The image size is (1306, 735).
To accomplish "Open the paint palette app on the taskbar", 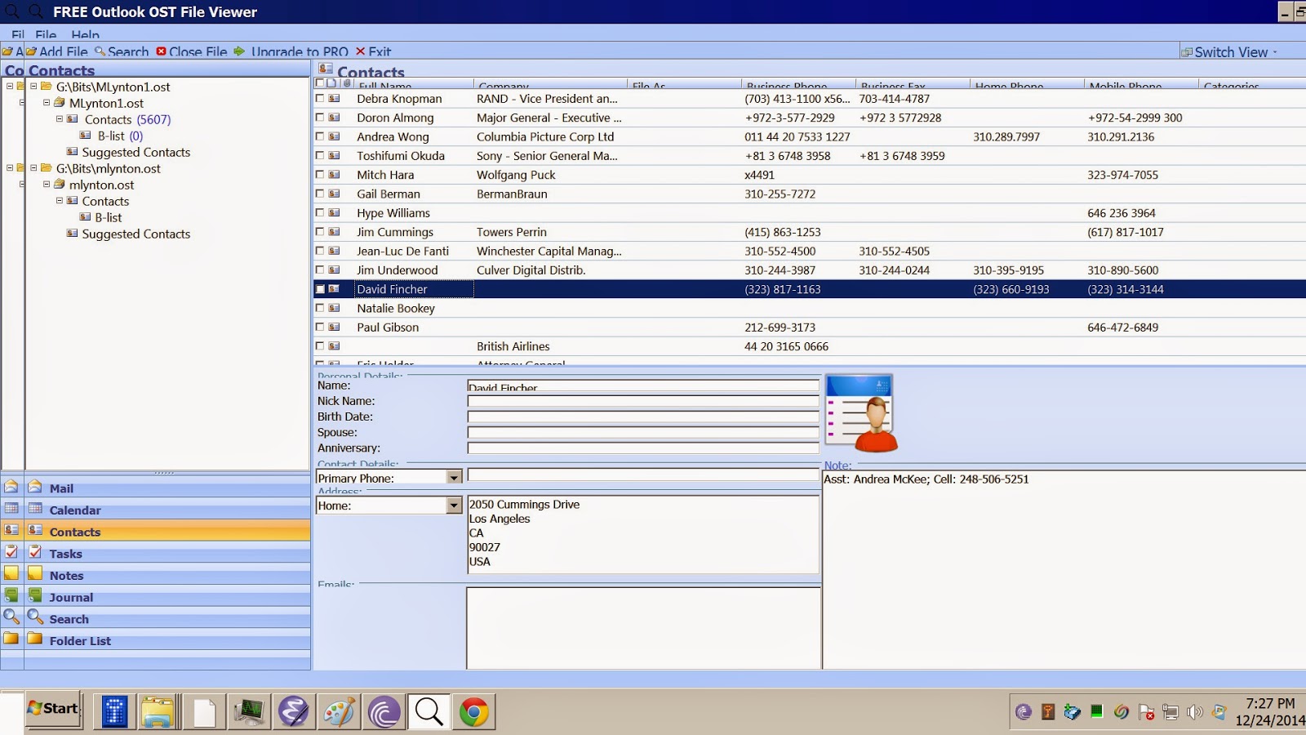I will pos(339,712).
